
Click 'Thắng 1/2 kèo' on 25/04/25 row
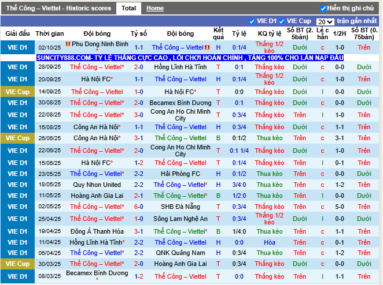[270, 219]
